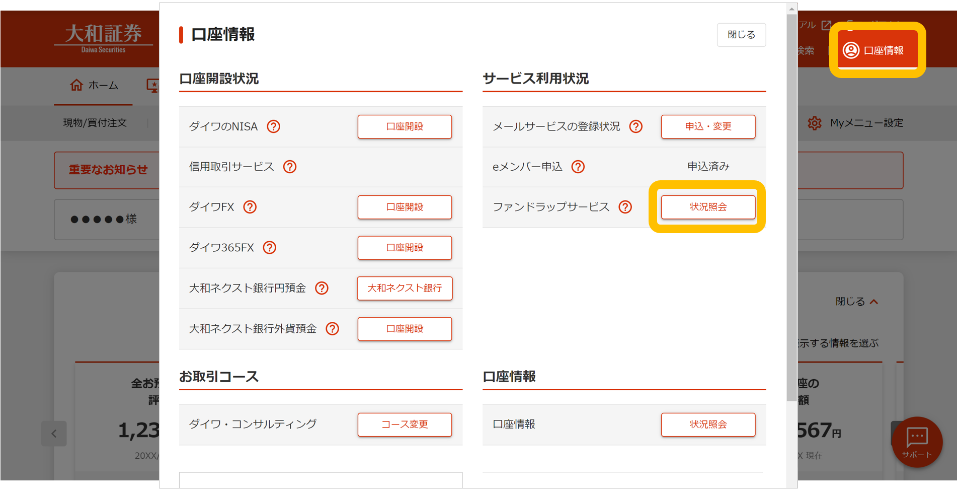Click the external link icon in header
Image resolution: width=957 pixels, height=493 pixels.
pos(826,25)
